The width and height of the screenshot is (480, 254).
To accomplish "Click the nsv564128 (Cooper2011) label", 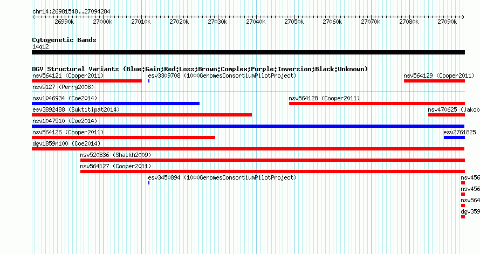I will (324, 98).
